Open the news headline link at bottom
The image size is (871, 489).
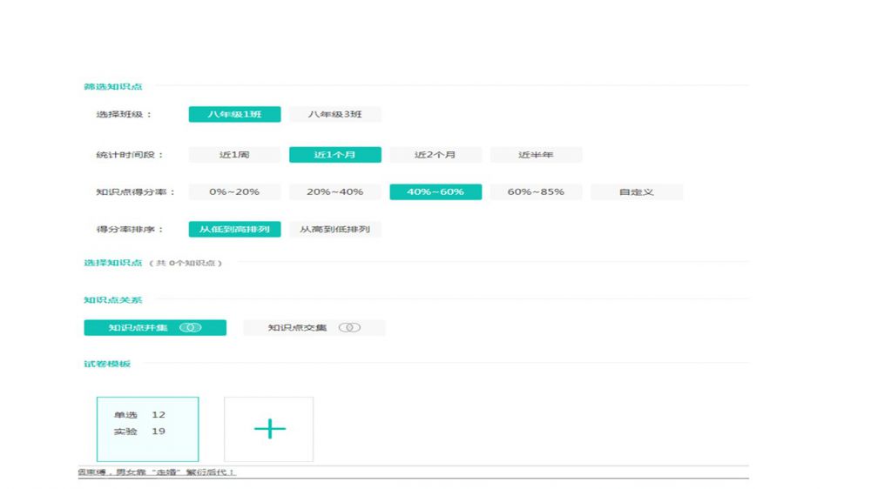(x=157, y=472)
